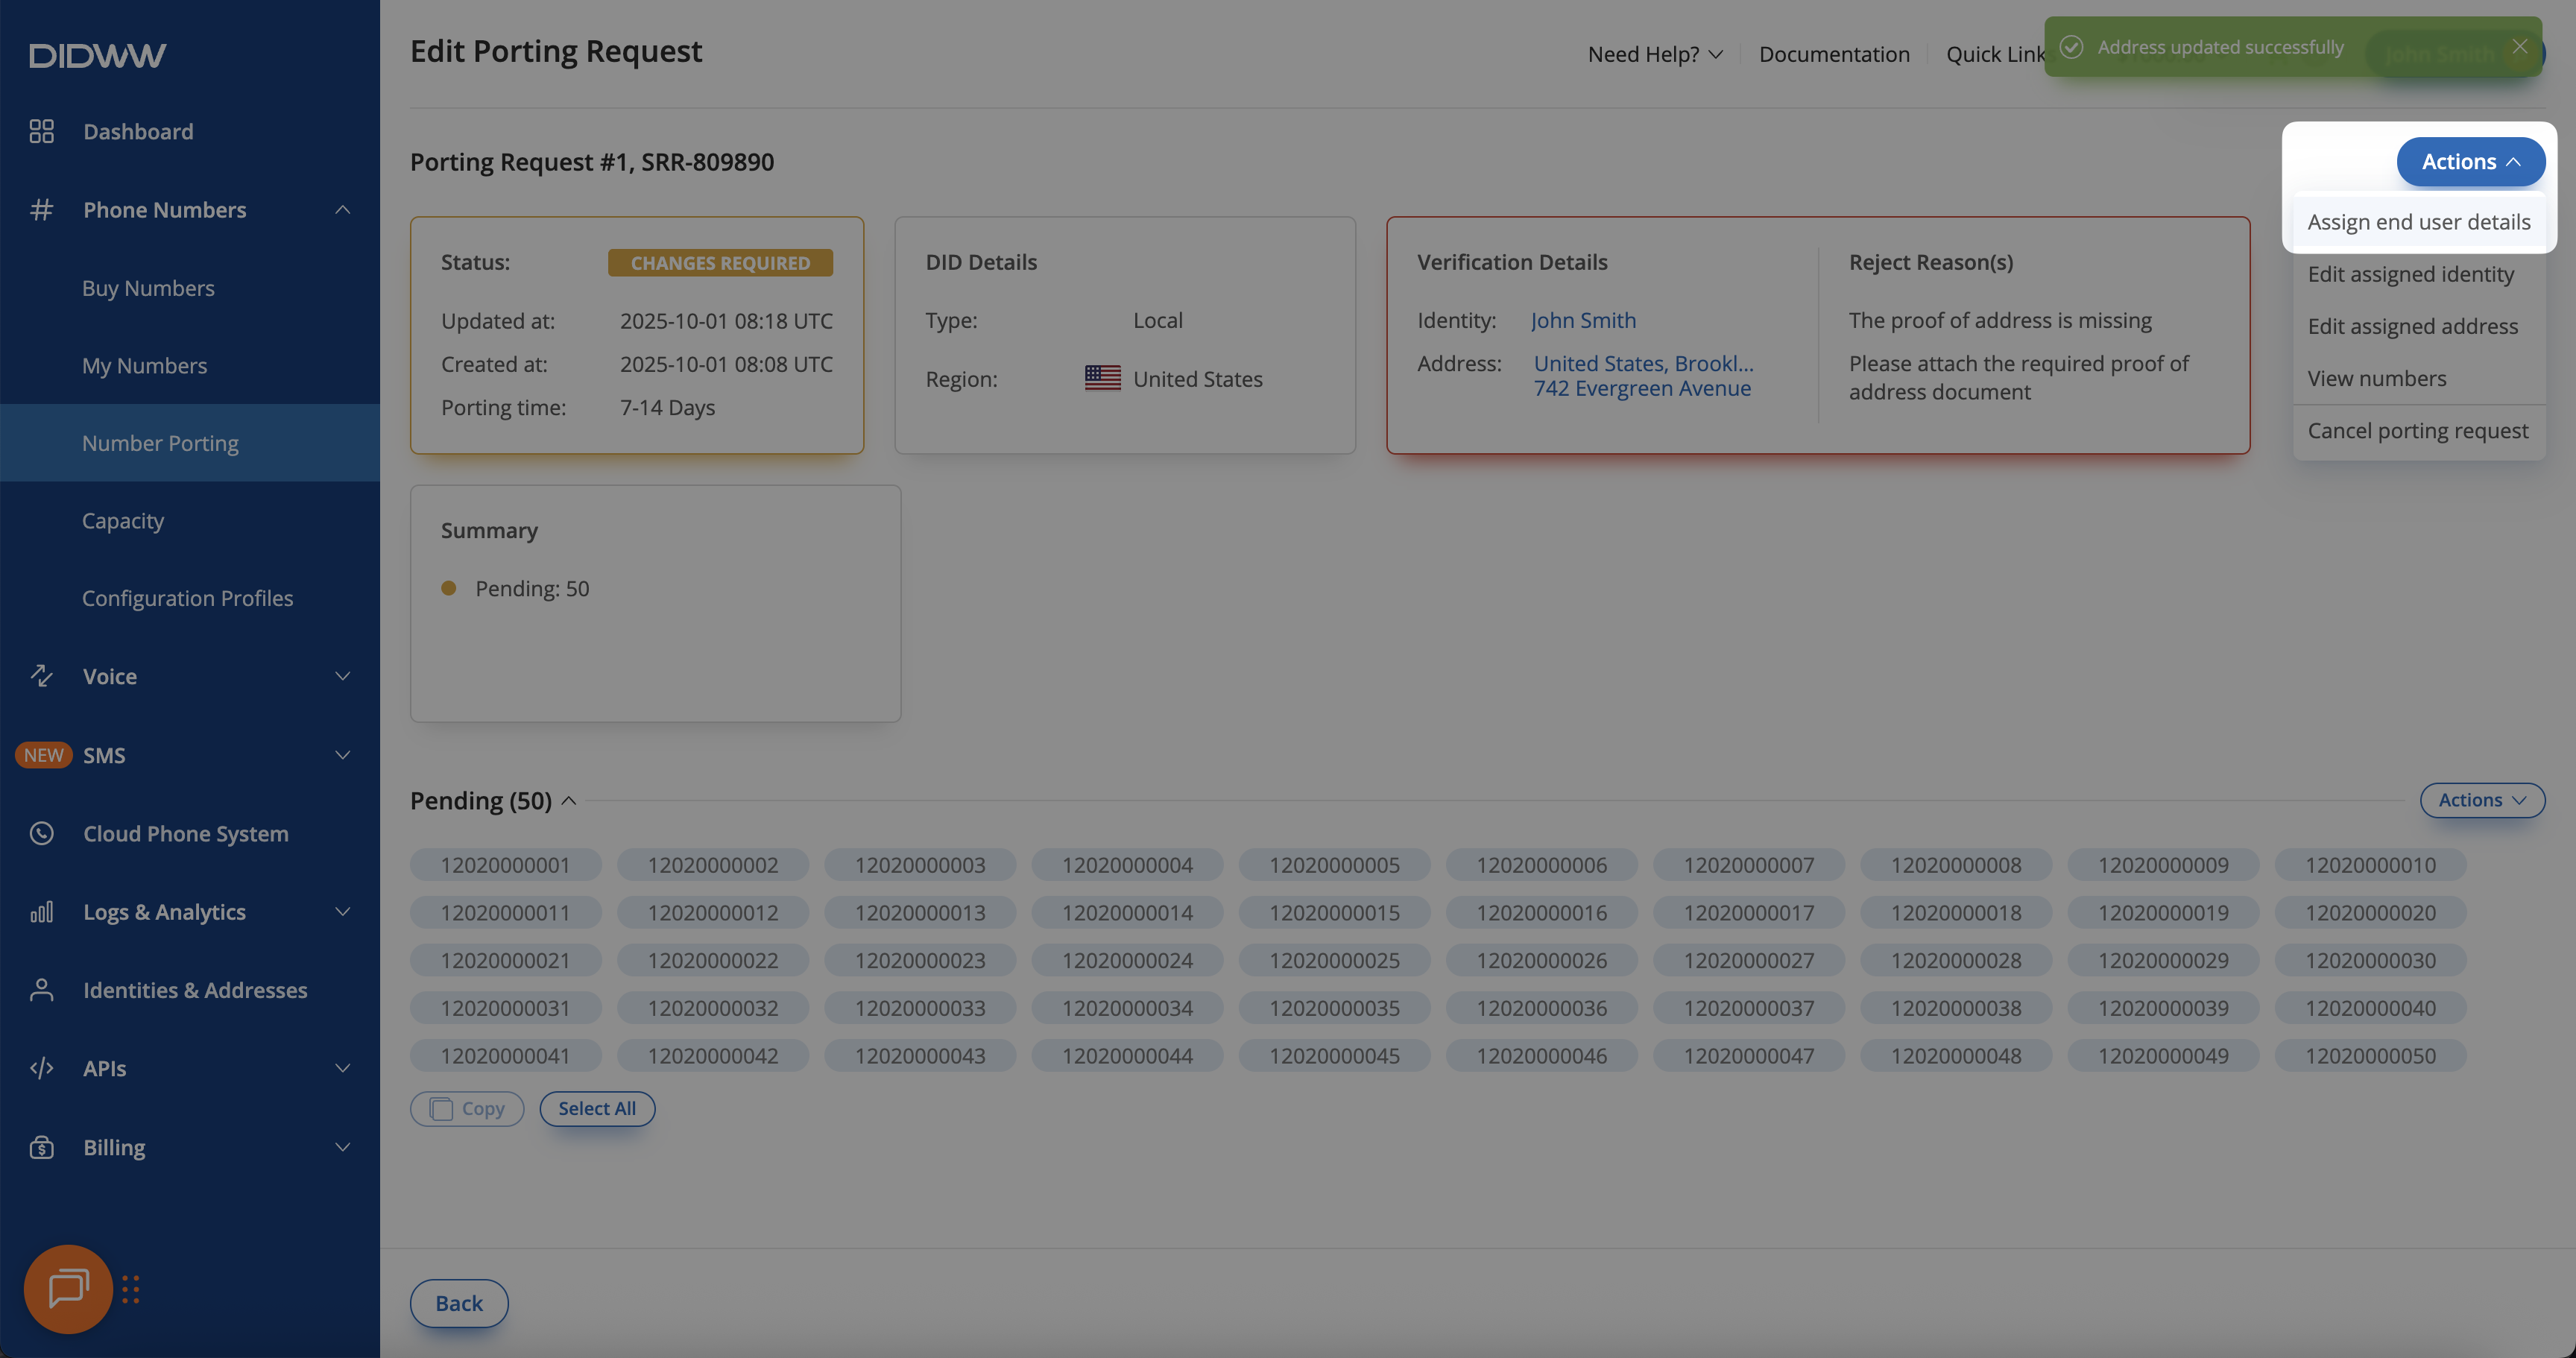Viewport: 2576px width, 1358px height.
Task: Click the Identities & Addresses person icon
Action: pos(41,990)
